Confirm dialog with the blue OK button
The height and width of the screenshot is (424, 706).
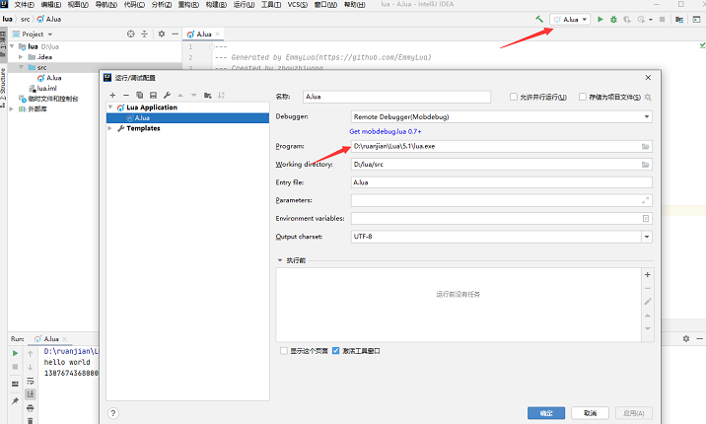click(546, 413)
